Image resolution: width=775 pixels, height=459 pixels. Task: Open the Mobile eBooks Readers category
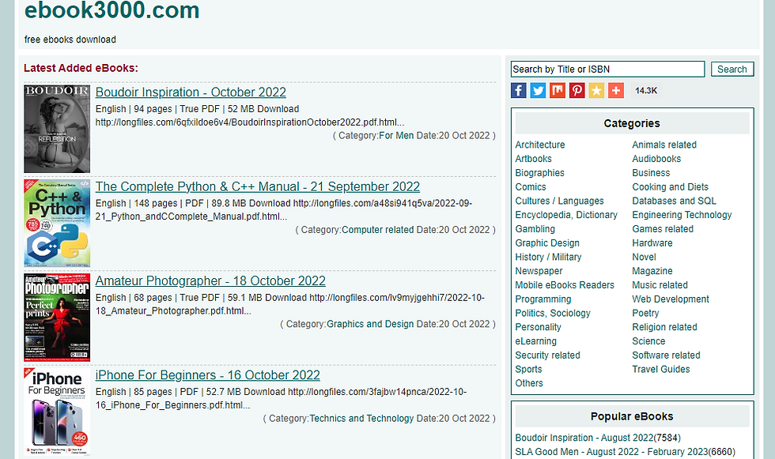click(565, 284)
